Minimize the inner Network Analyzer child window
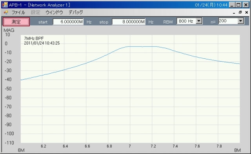 point(234,13)
